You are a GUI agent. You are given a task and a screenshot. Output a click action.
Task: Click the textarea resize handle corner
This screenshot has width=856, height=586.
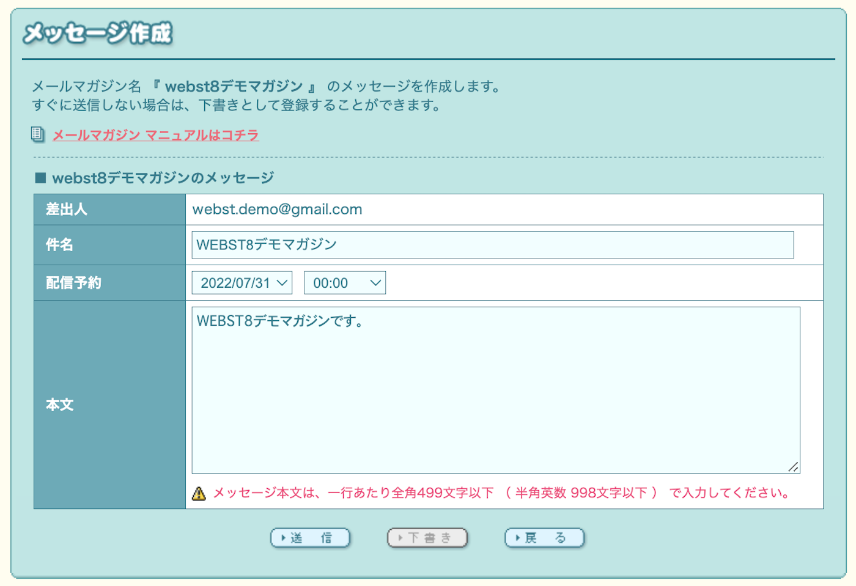793,467
